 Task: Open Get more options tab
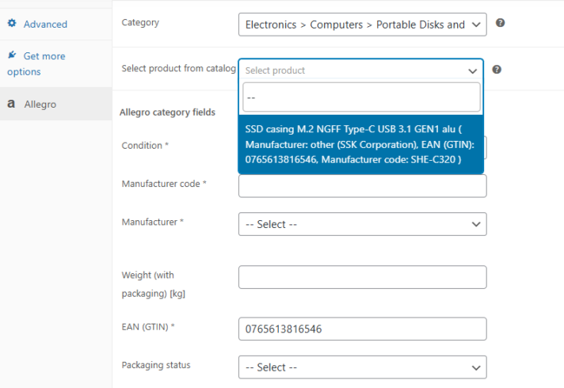click(36, 63)
